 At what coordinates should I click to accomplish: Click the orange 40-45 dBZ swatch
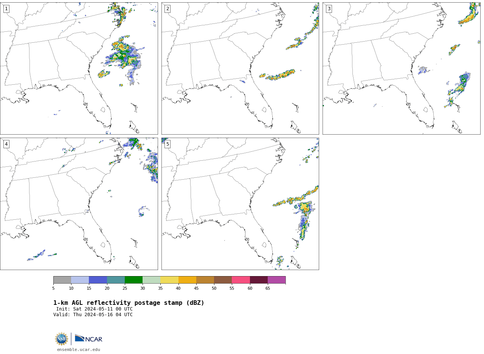(187, 280)
